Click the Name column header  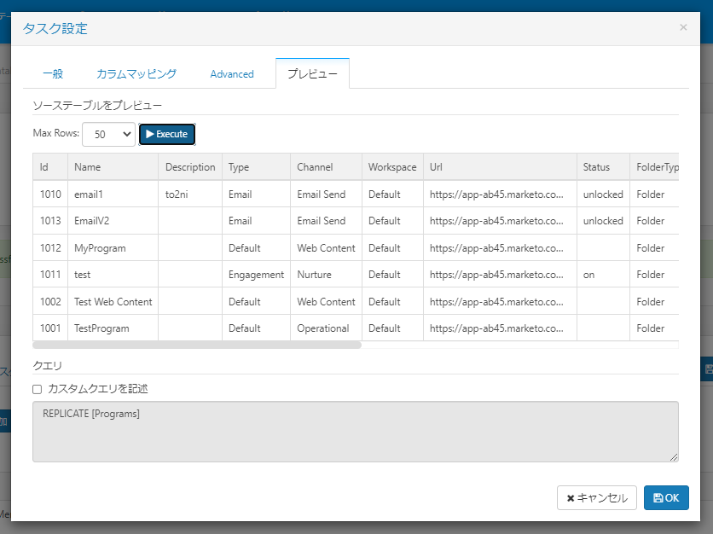pyautogui.click(x=113, y=167)
